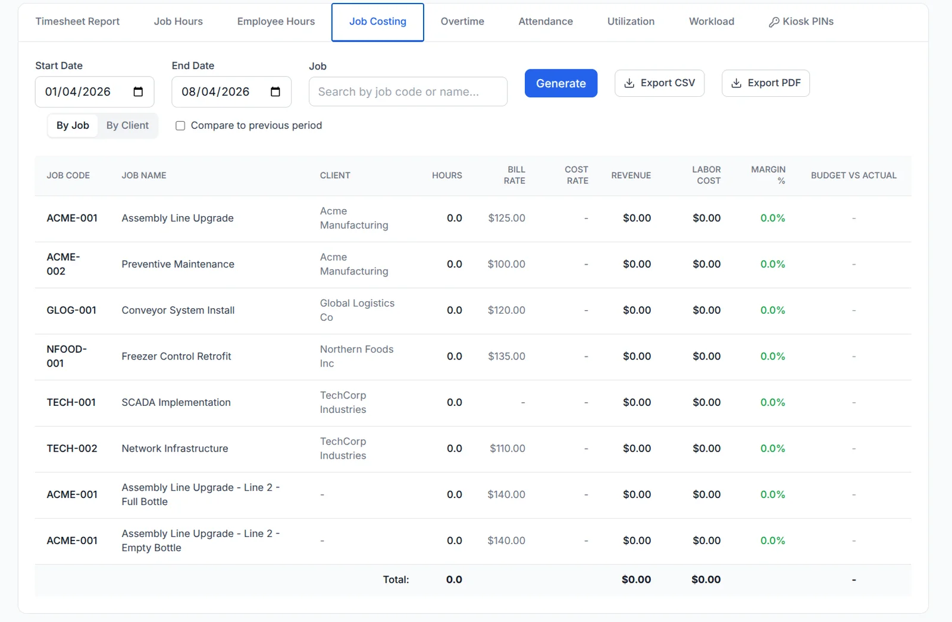
Task: Click the REVENUE column header
Action: 631,175
